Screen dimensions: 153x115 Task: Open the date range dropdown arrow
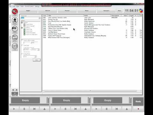click(39, 50)
